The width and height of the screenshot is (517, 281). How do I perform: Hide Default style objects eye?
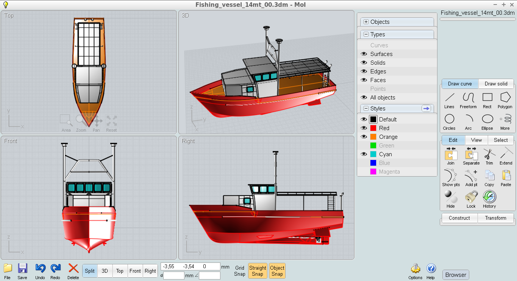[364, 120]
